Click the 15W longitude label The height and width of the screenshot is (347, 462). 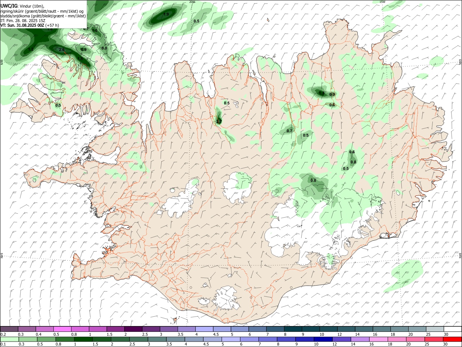click(382, 2)
